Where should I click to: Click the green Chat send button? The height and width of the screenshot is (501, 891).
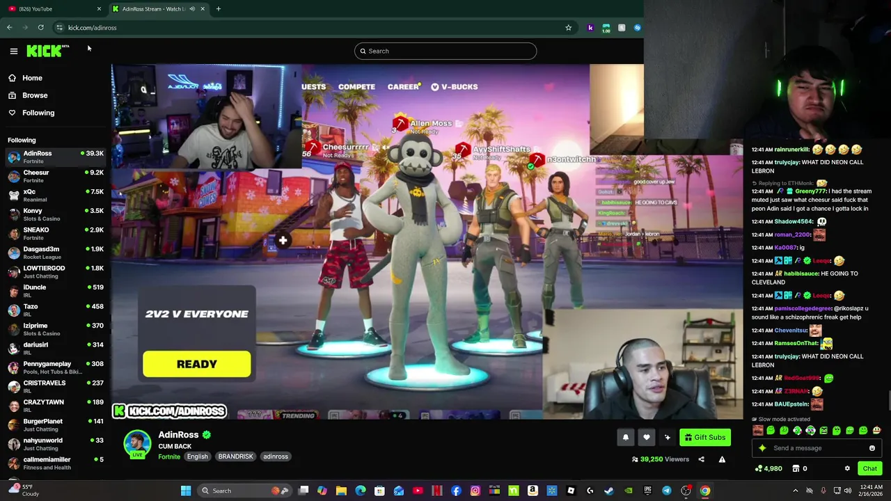click(869, 469)
